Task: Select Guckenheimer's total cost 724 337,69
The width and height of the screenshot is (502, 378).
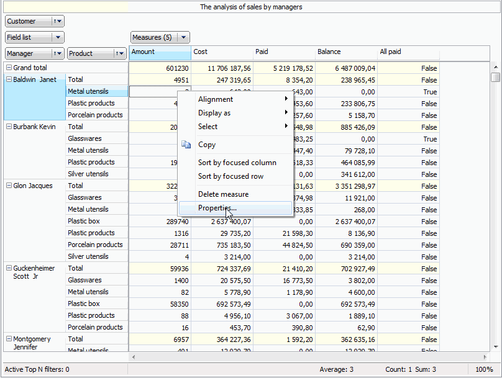Action: tap(222, 269)
